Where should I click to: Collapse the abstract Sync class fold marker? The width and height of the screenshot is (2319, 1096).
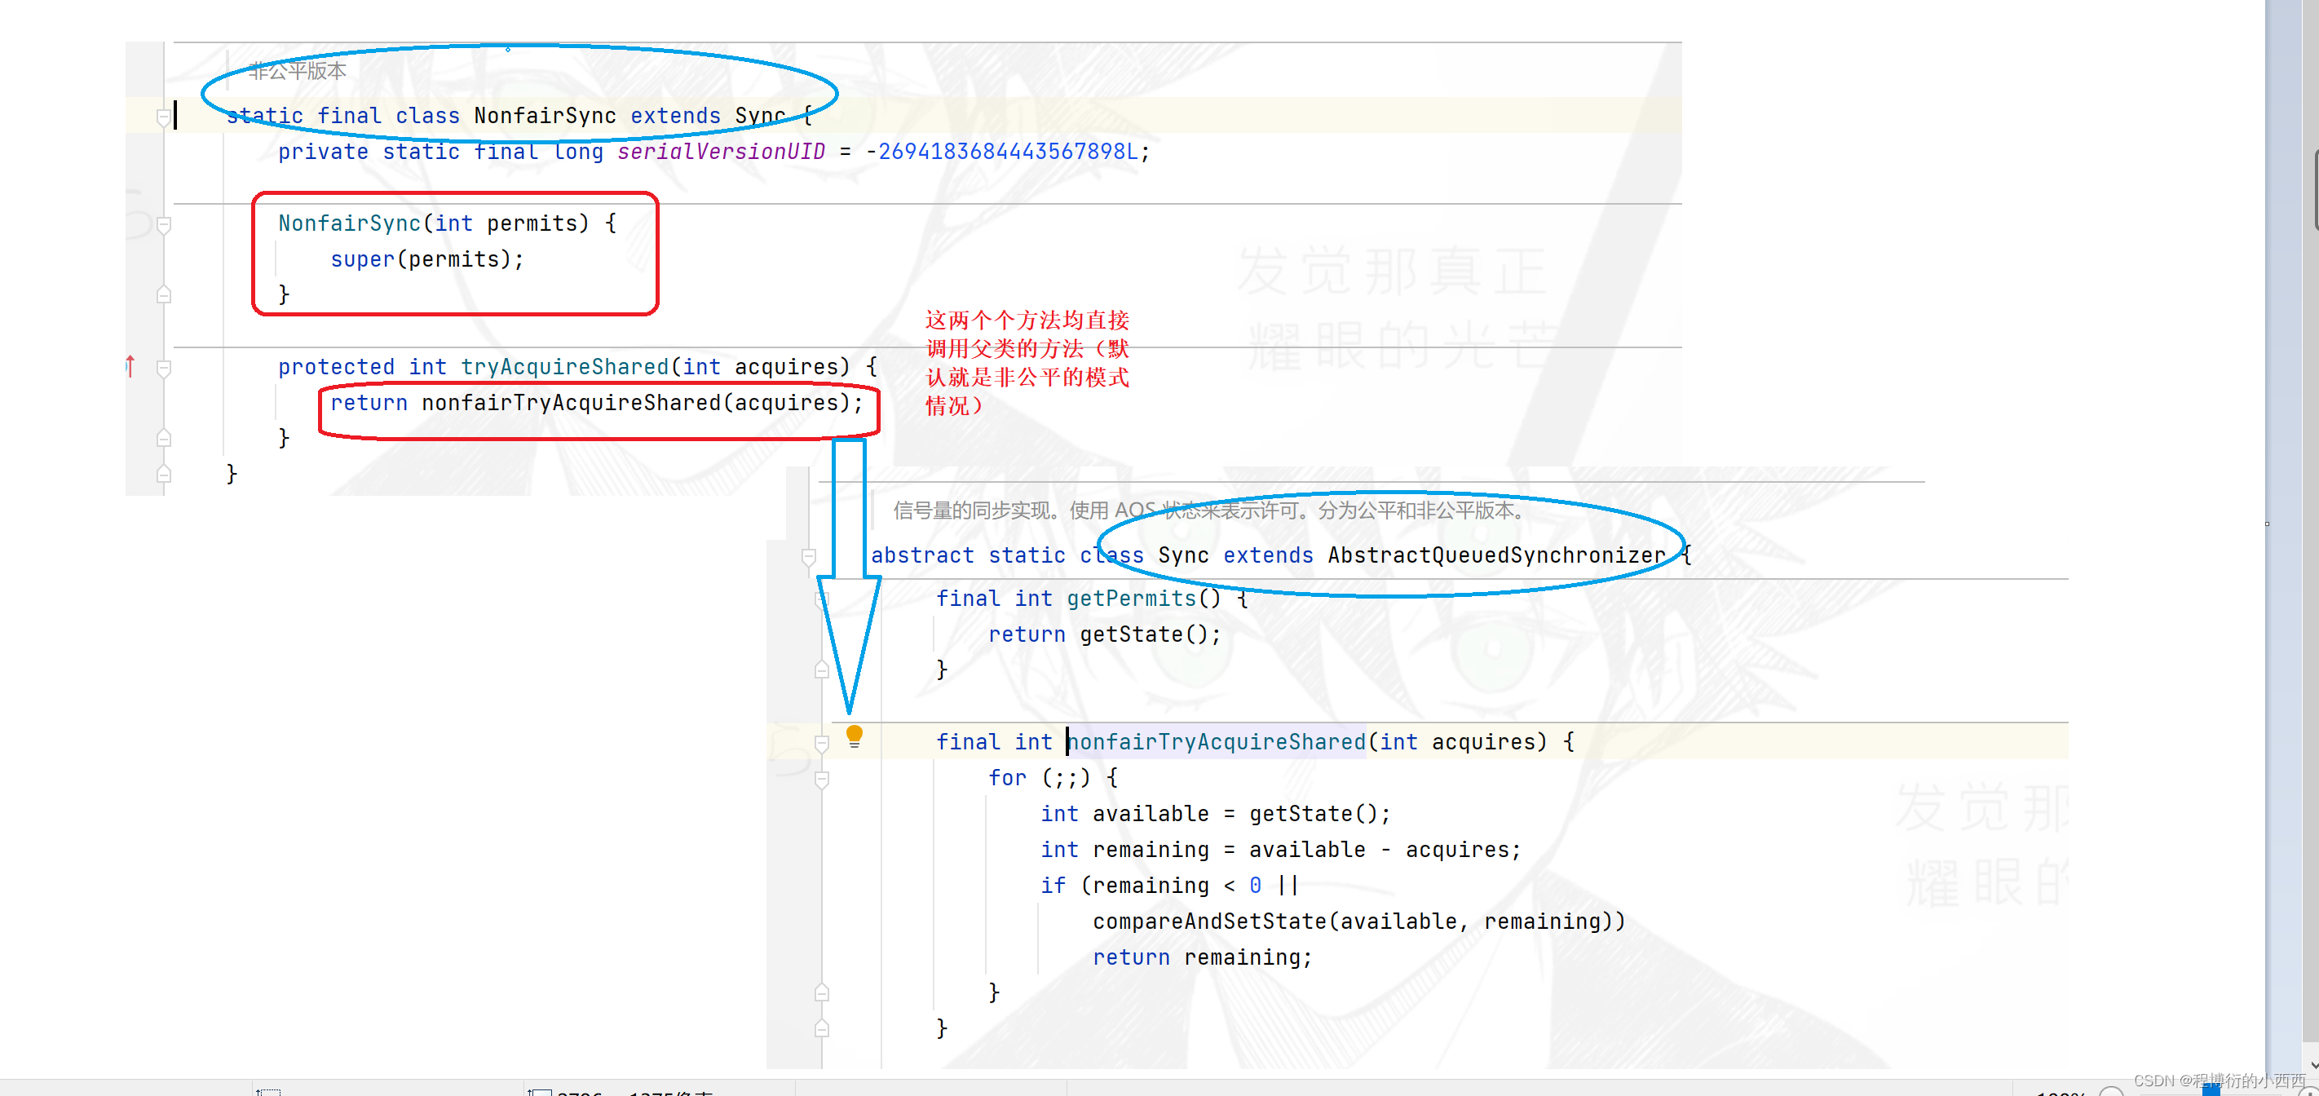[808, 556]
